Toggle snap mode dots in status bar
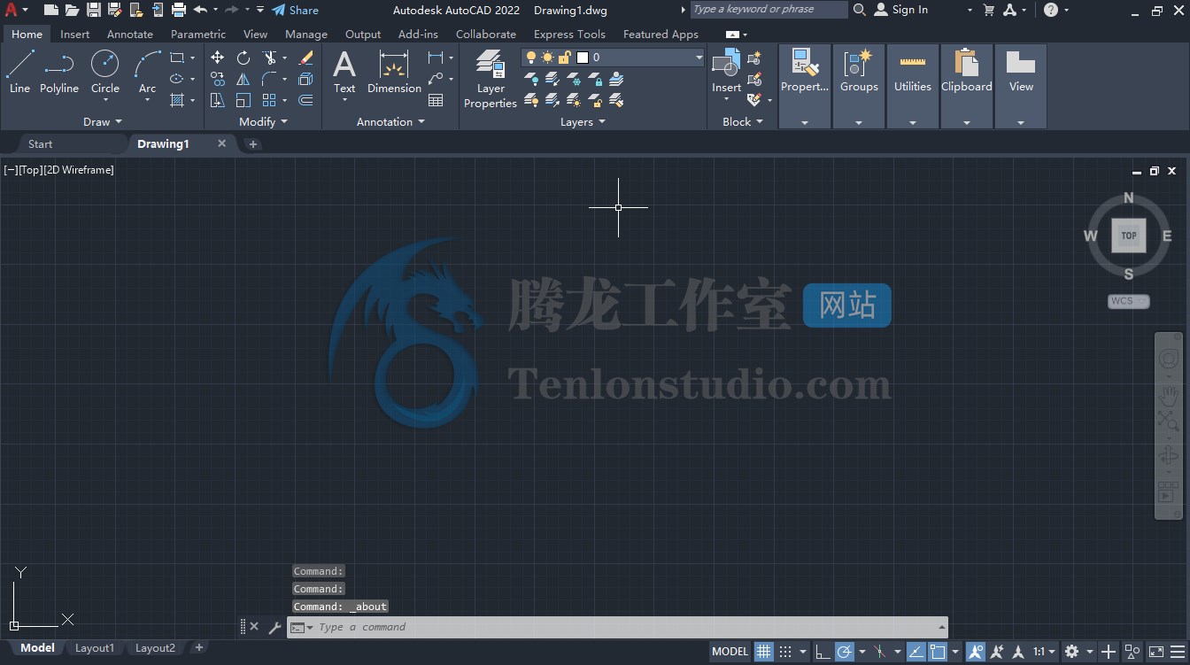This screenshot has width=1190, height=665. tap(785, 652)
